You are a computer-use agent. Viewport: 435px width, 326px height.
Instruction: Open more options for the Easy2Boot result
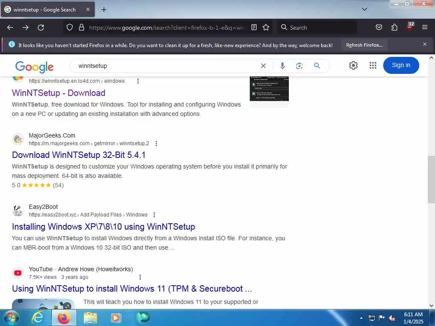pyautogui.click(x=154, y=214)
